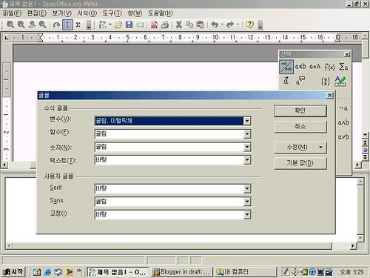Click the Document as E-mail icon

click(140, 24)
